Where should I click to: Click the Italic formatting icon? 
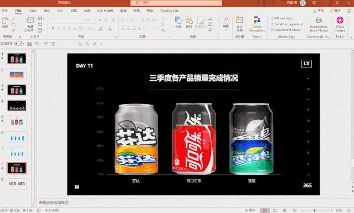pos(58,28)
